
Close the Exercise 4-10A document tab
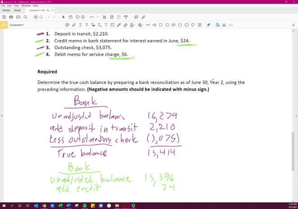[53, 10]
